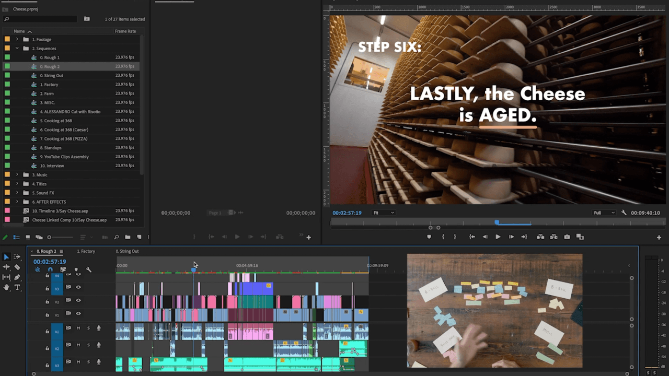Select 10. Interview sequence in Project panel

point(52,166)
